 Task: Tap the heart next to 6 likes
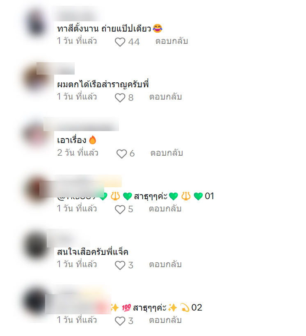(121, 154)
